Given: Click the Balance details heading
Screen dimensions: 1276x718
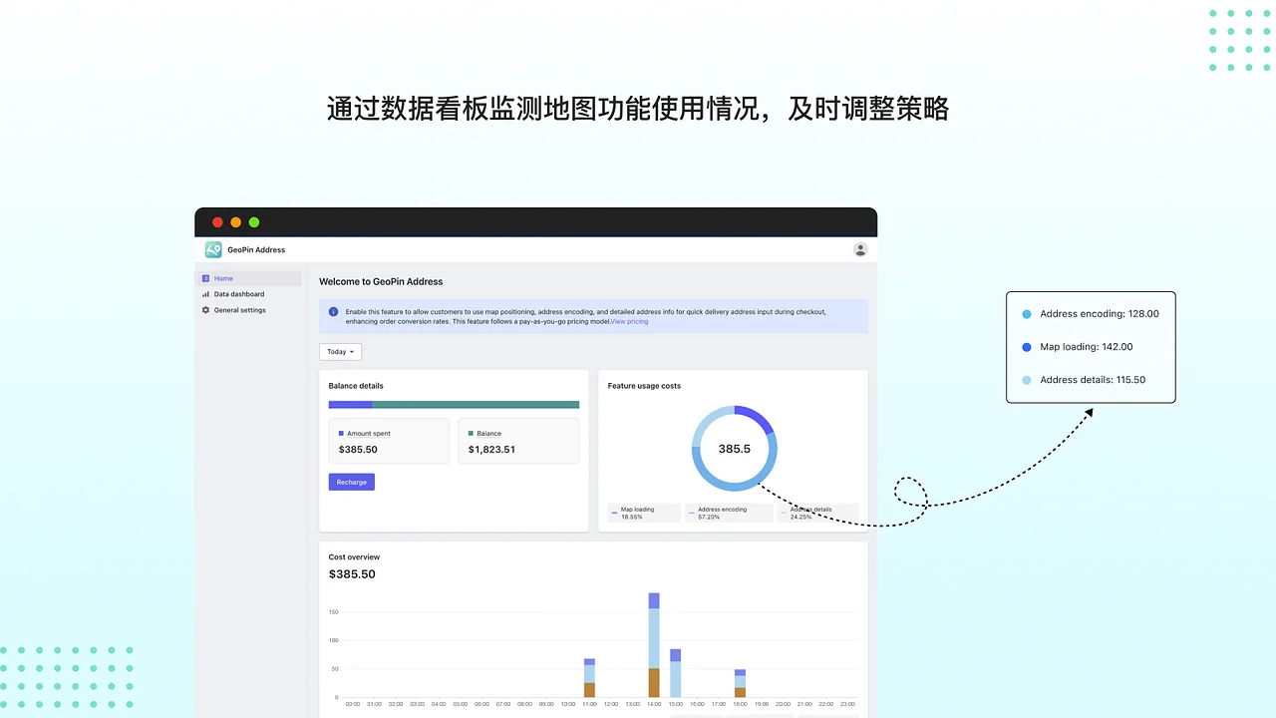Looking at the screenshot, I should pos(356,386).
